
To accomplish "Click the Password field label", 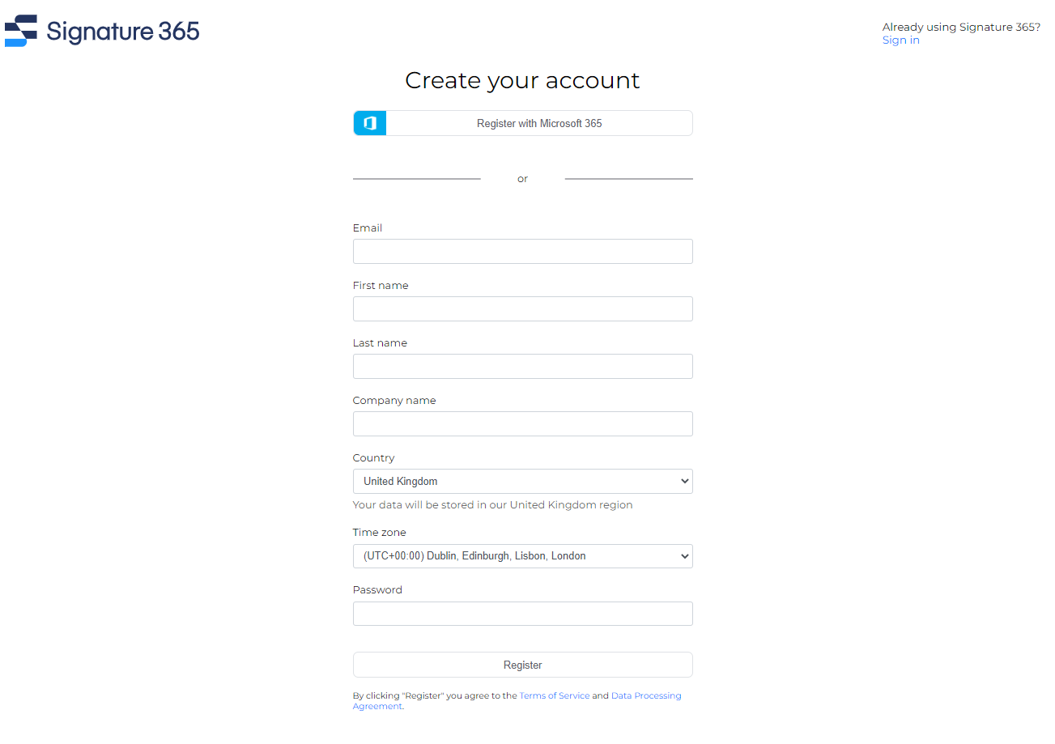I will tap(377, 590).
